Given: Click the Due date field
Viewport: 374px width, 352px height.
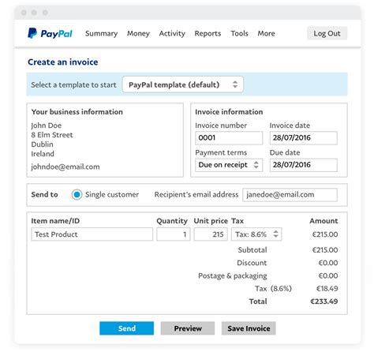Looking at the screenshot, I should point(304,165).
